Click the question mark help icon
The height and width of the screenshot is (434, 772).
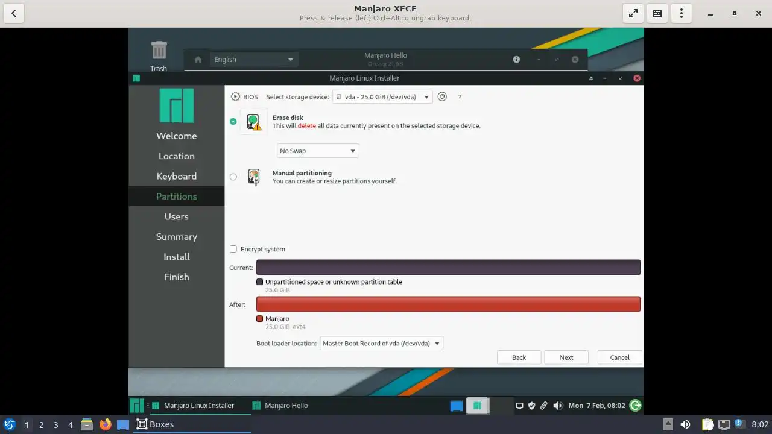click(460, 97)
